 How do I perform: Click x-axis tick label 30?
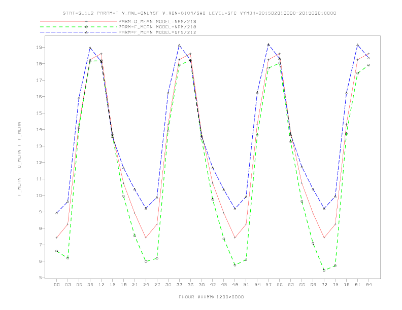pos(168,285)
